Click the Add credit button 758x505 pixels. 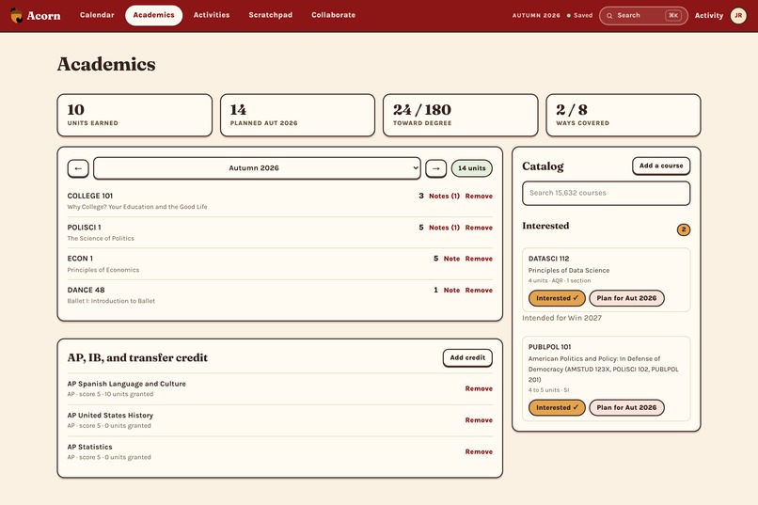[x=467, y=357]
